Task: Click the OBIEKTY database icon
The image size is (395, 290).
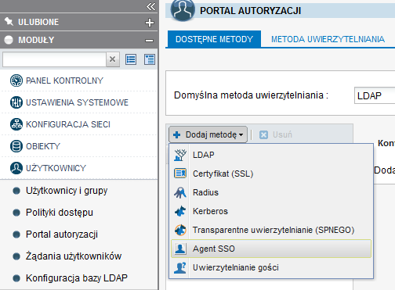Action: [16, 146]
